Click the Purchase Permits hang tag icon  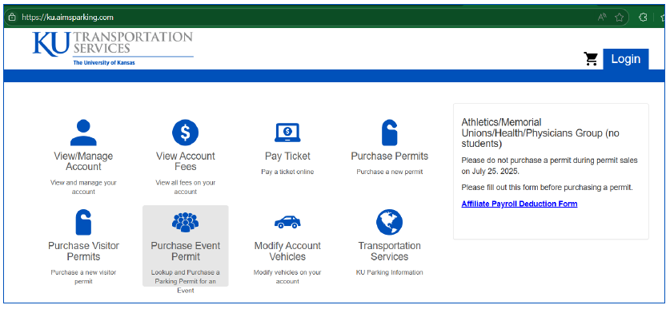pyautogui.click(x=389, y=133)
